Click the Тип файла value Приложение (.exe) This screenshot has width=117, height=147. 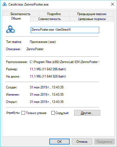(43, 42)
